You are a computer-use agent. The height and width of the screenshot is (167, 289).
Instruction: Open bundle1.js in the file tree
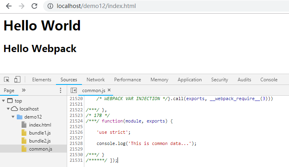pos(40,133)
